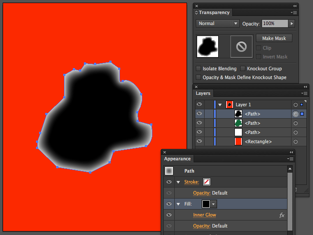
Task: Open the Stroke panel link
Action: (192, 182)
